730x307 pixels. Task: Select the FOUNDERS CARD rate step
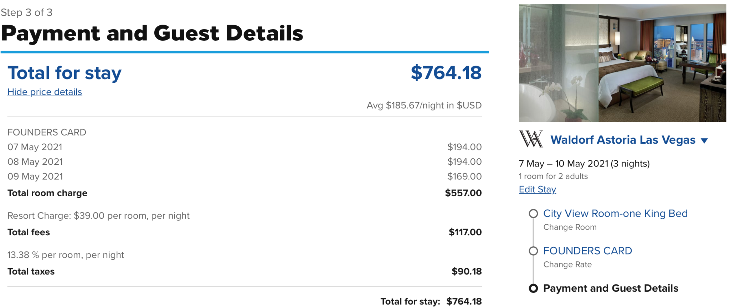click(587, 251)
